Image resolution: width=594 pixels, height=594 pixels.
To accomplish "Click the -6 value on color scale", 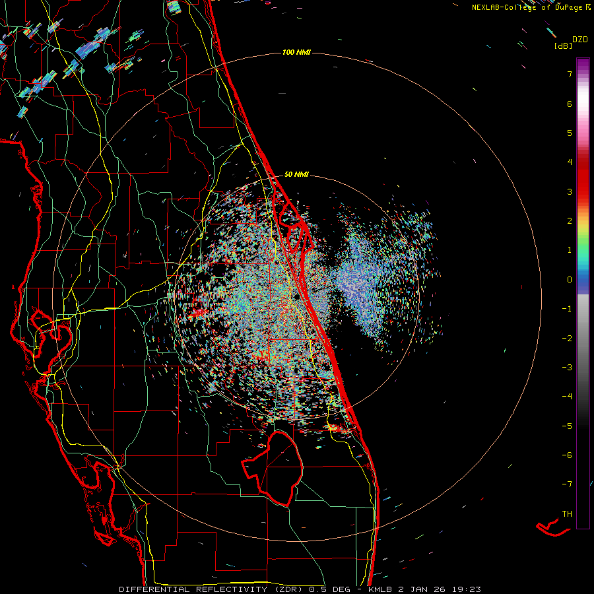I will point(567,455).
